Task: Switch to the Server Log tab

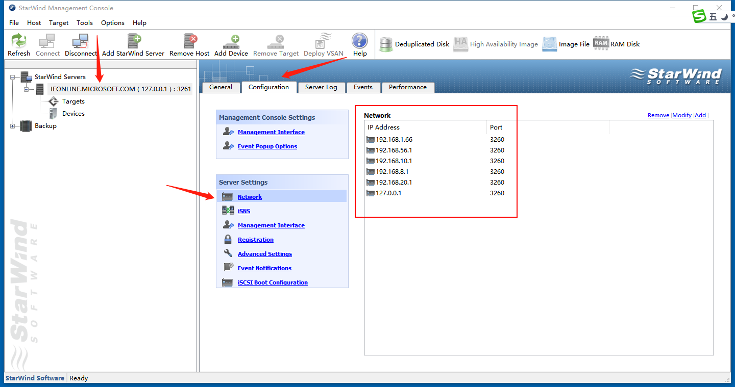Action: pos(321,87)
